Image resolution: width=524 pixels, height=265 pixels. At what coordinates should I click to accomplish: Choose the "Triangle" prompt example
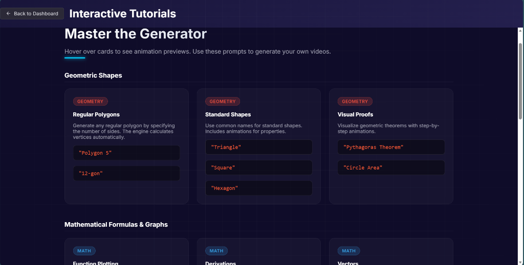point(258,147)
